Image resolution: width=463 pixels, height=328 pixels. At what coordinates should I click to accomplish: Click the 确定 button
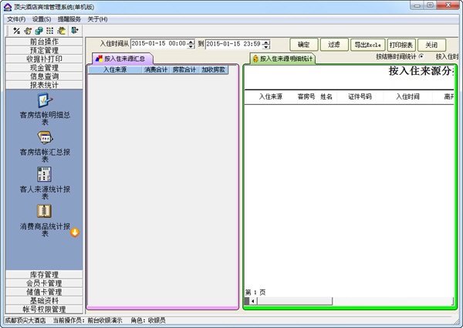pyautogui.click(x=304, y=45)
